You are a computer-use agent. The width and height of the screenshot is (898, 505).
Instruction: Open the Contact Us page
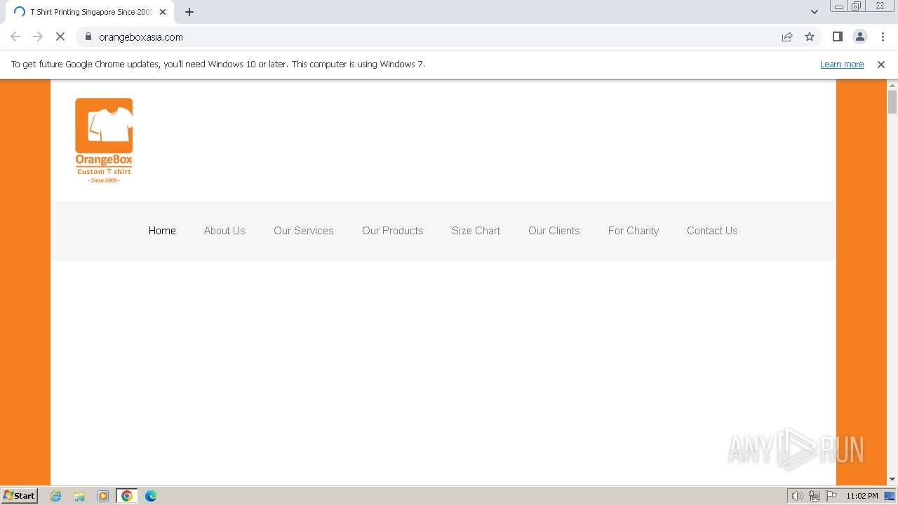click(x=712, y=231)
